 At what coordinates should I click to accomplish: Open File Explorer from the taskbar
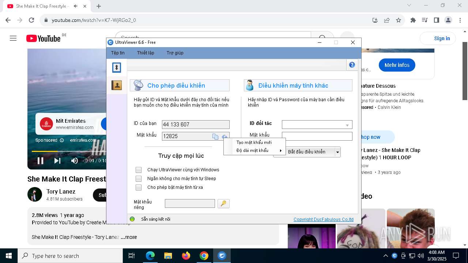(168, 256)
